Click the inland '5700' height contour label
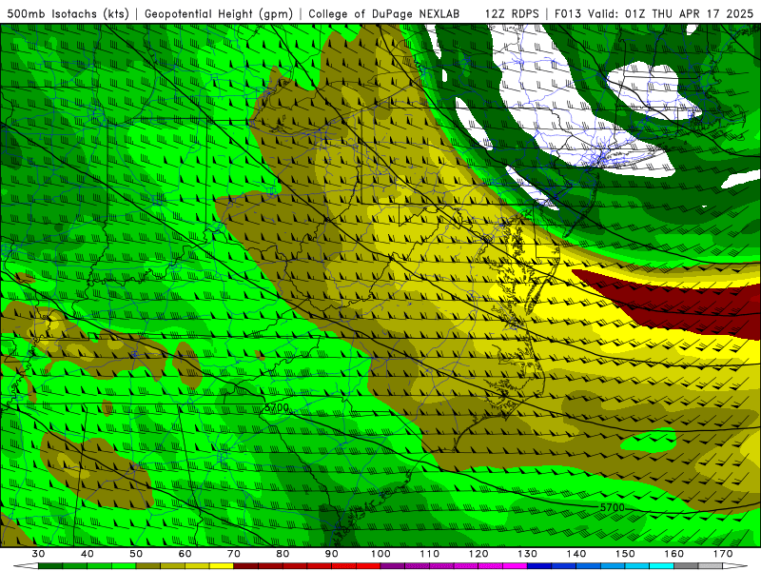761x571 pixels. coord(277,407)
